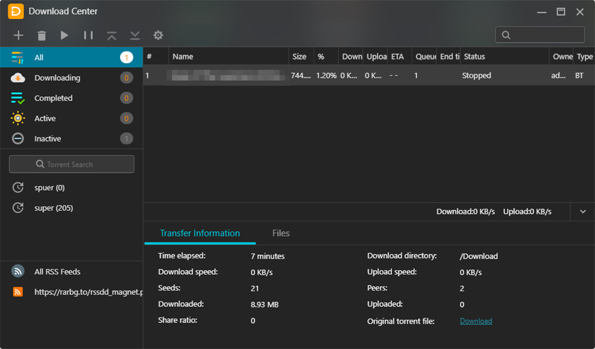Select All RSS Feeds
595x349 pixels.
pos(57,272)
